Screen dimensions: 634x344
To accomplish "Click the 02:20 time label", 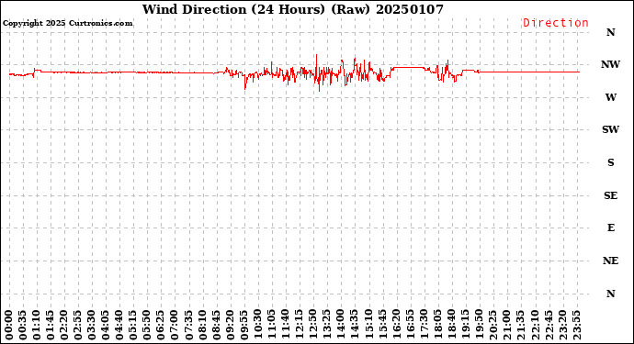I will click(64, 325).
